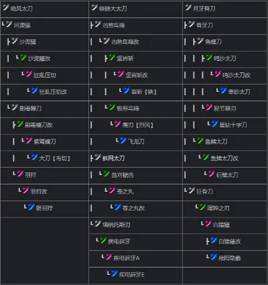The width and height of the screenshot is (268, 285).
Task: Click the blue sword icon beside 狂乱压切改
Action: pos(35,91)
